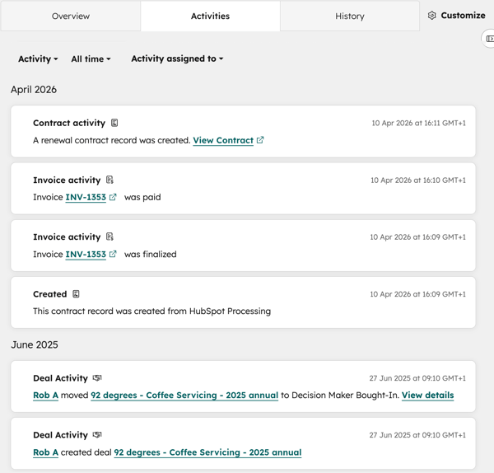Click deal icon on 'created deal' activity
The width and height of the screenshot is (494, 473).
pyautogui.click(x=97, y=435)
